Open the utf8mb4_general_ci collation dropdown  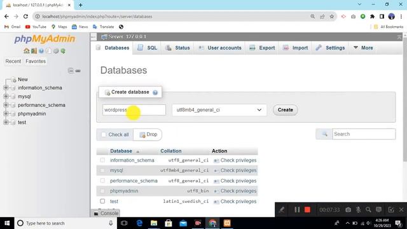point(219,110)
